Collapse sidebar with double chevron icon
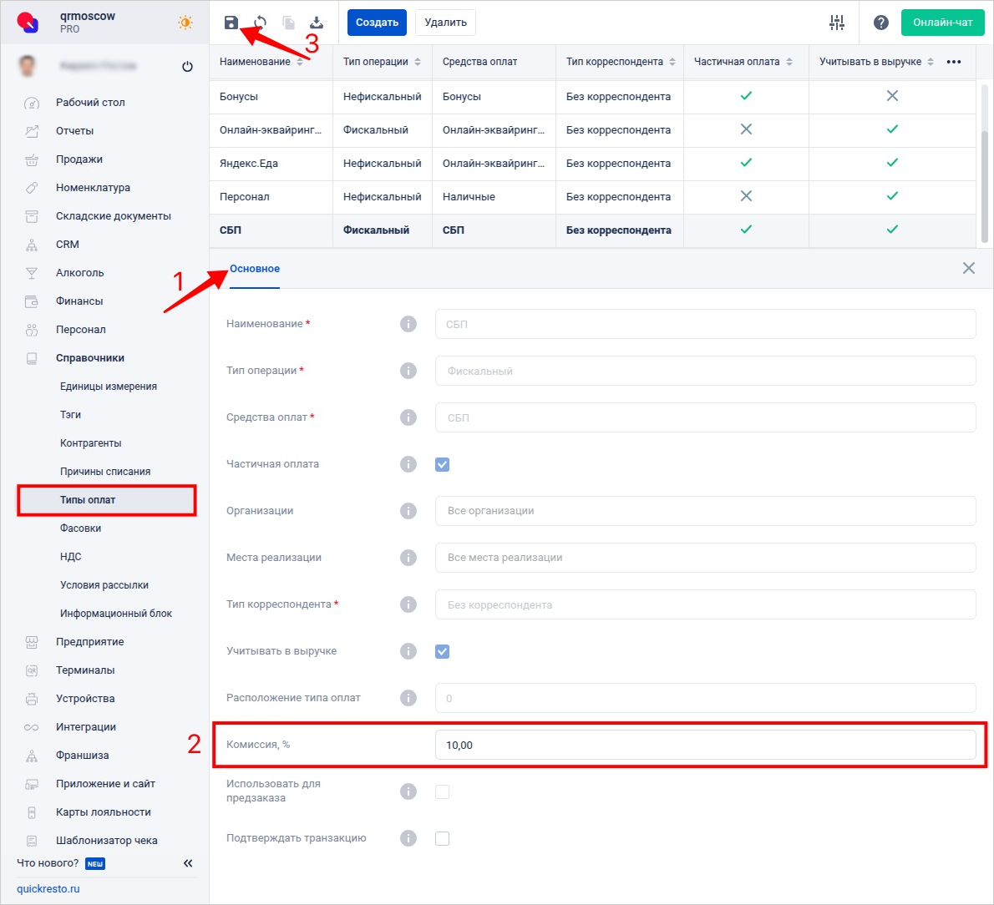The height and width of the screenshot is (905, 994). click(x=188, y=863)
